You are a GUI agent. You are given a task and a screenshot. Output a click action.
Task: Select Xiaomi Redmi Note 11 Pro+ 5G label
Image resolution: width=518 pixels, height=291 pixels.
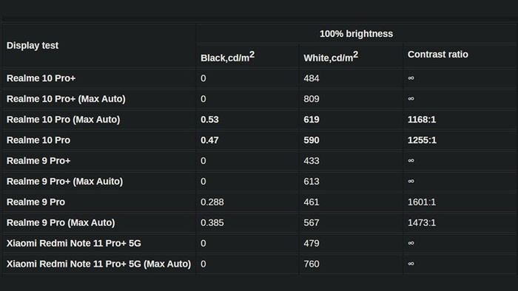pyautogui.click(x=74, y=243)
